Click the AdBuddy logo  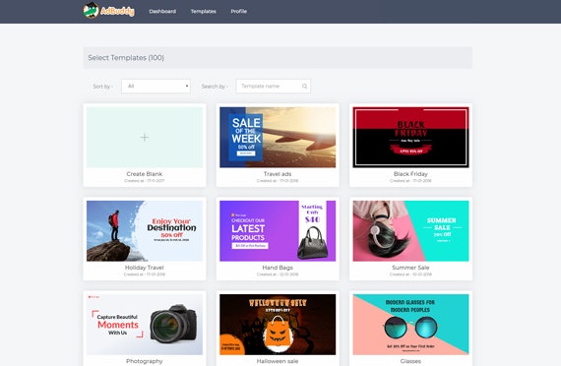pos(109,11)
